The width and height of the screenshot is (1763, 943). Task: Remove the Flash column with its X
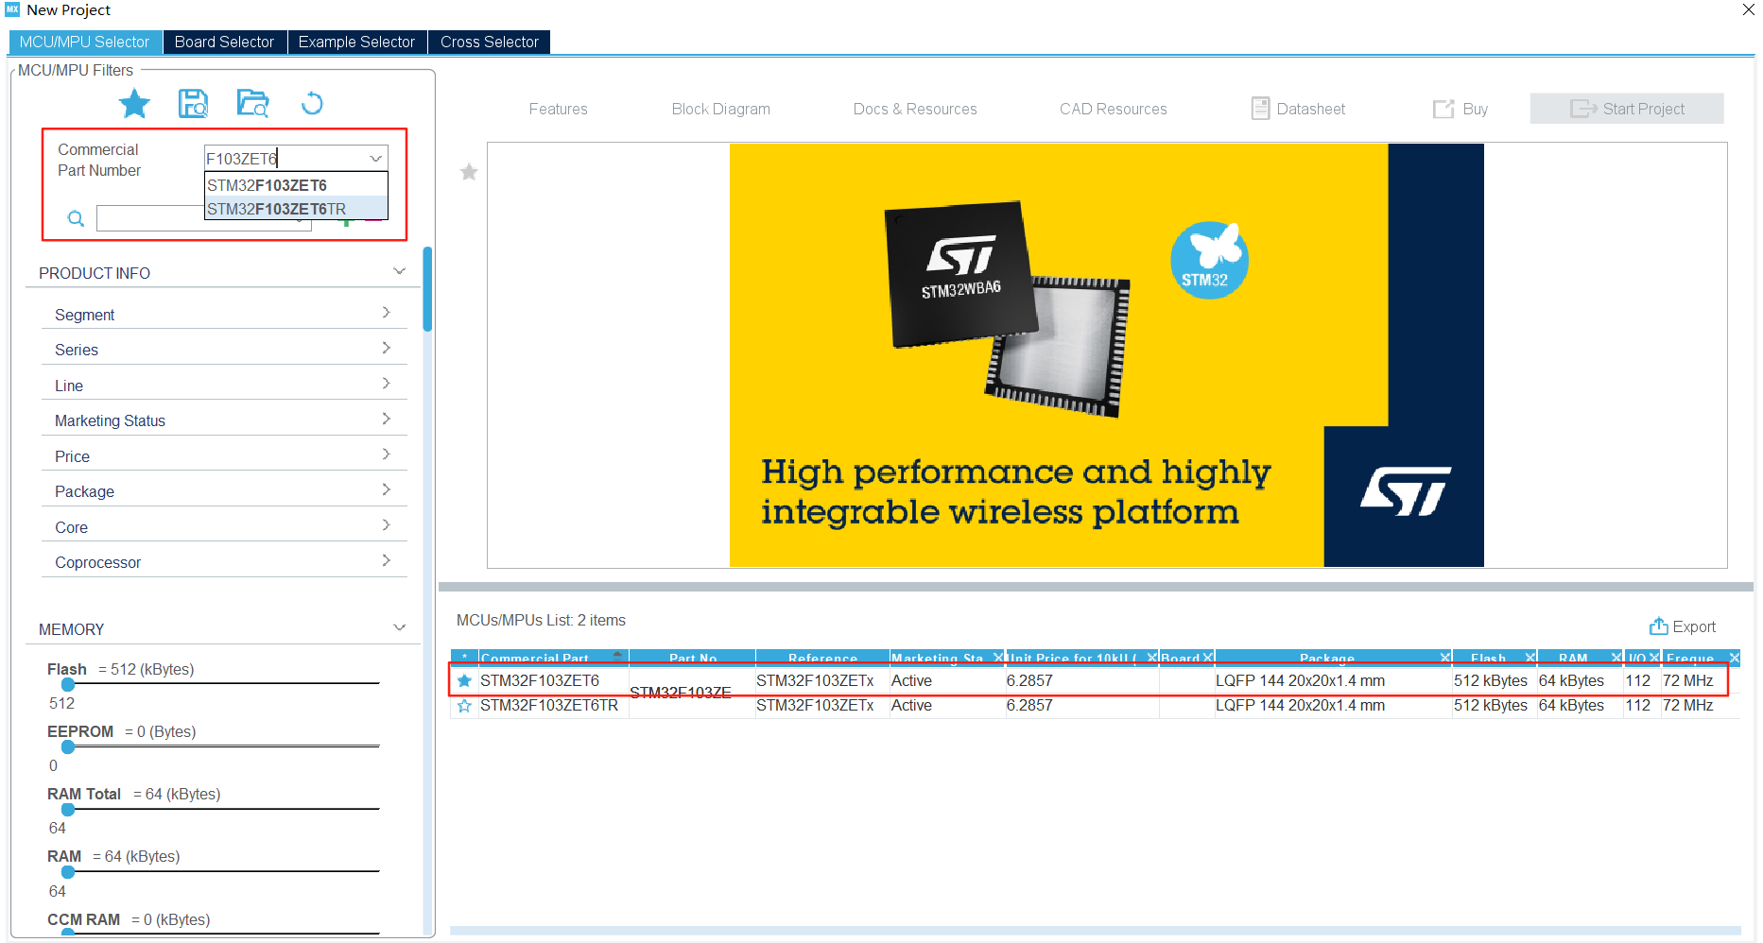pos(1530,658)
